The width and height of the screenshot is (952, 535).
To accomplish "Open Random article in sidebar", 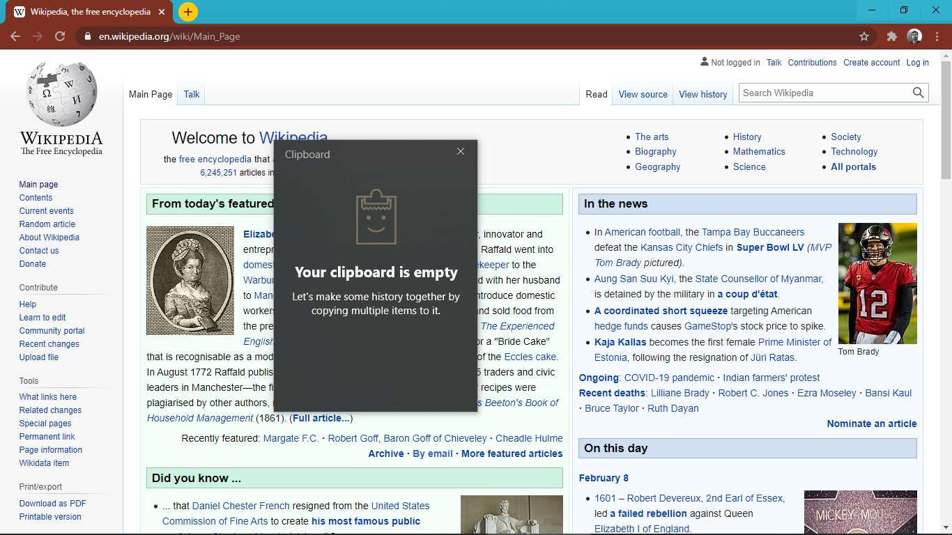I will [47, 224].
